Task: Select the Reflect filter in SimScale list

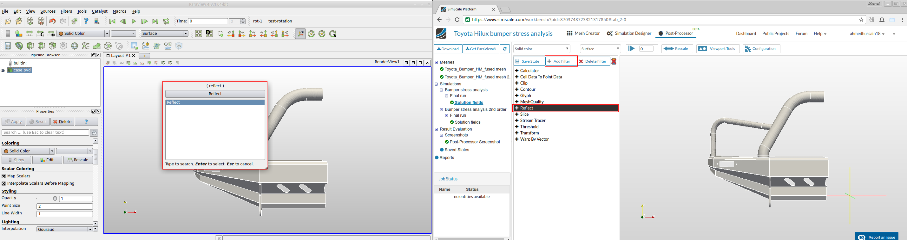Action: [565, 108]
